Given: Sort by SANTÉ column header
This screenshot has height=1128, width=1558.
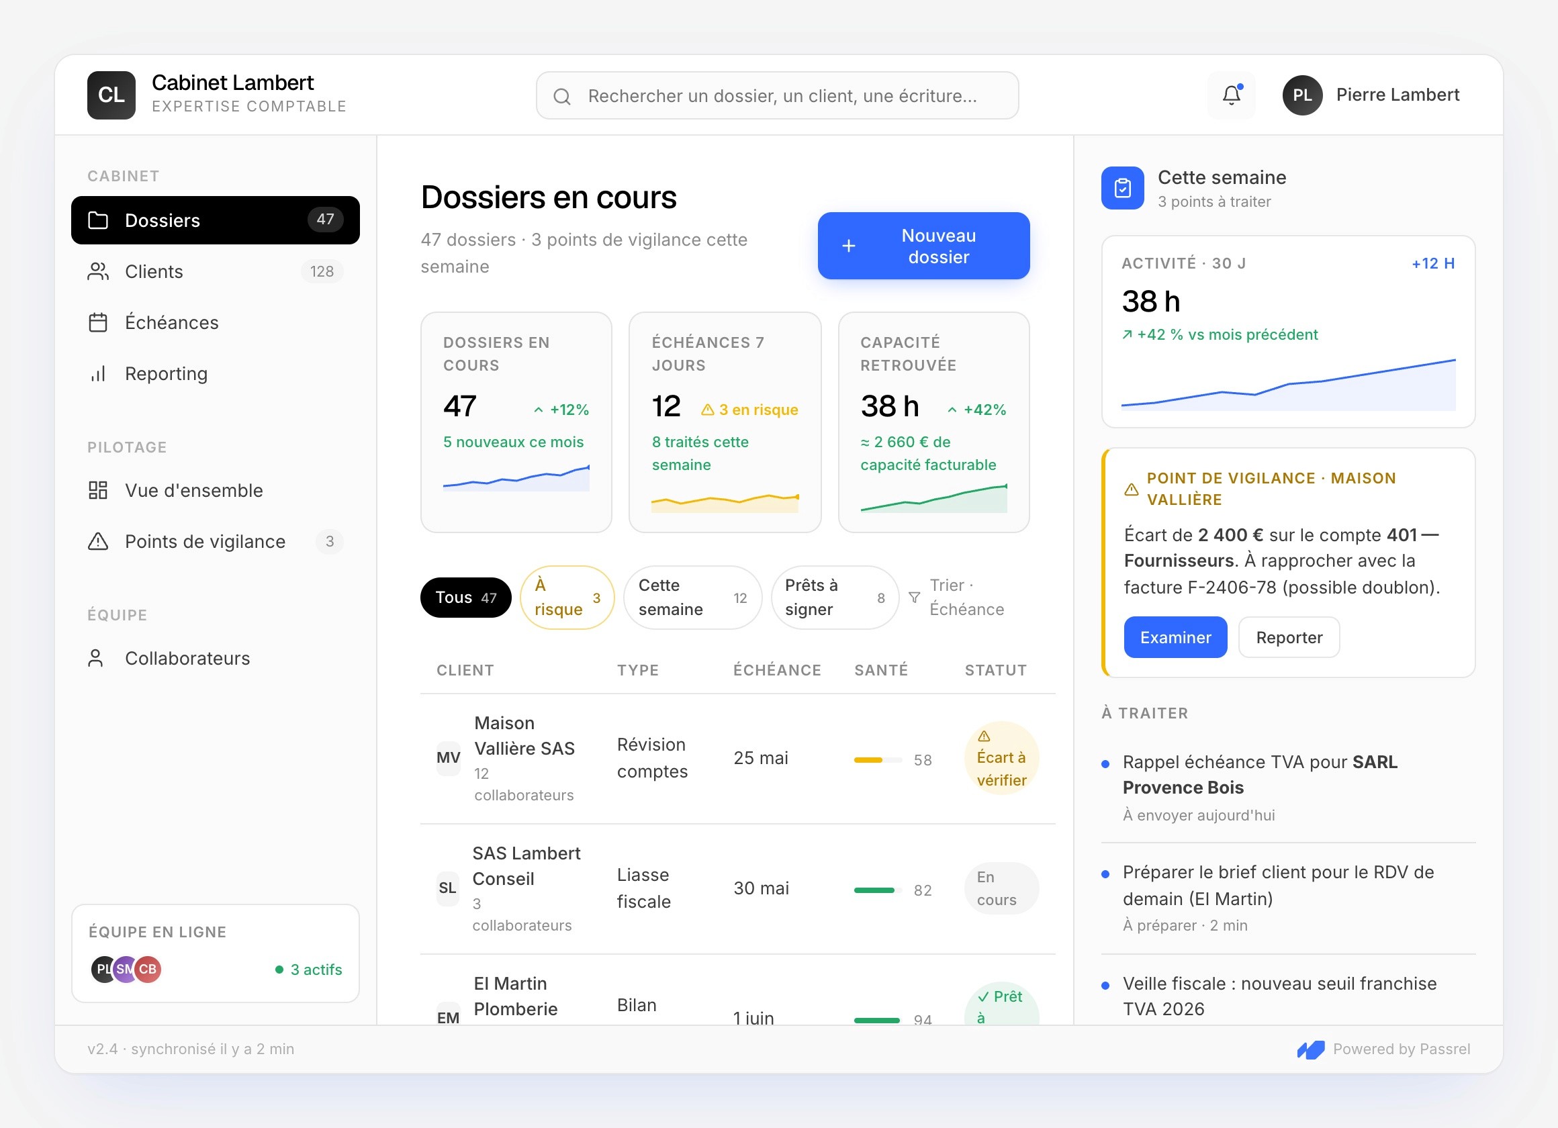Looking at the screenshot, I should point(880,670).
